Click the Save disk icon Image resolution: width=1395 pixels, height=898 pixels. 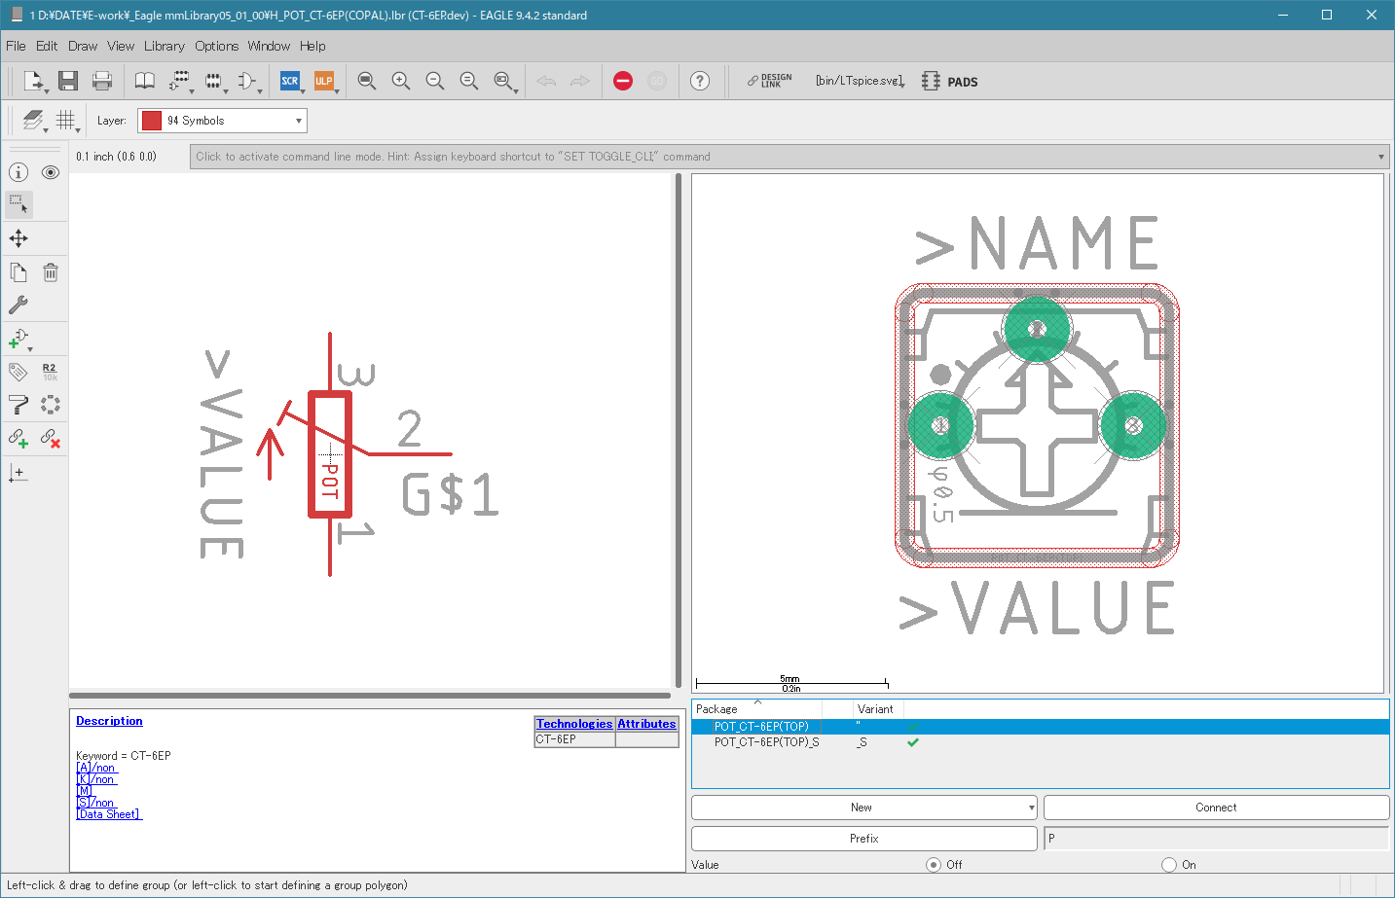67,81
